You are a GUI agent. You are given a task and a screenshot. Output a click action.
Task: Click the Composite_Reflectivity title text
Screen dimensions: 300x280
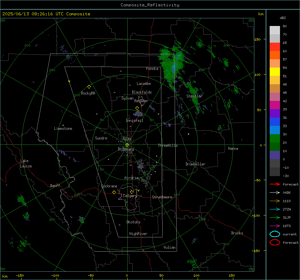coord(150,5)
